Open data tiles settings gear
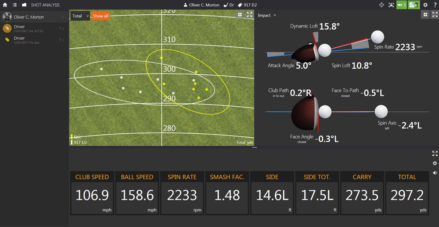Viewport: 439px width, 227px height. (x=435, y=163)
